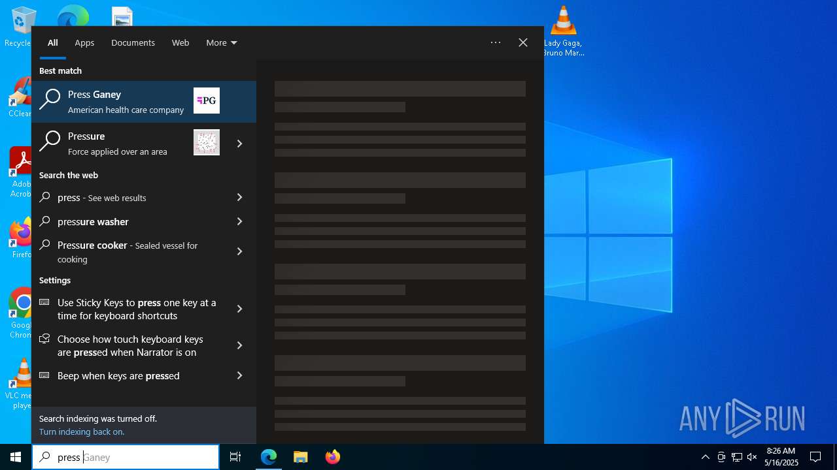Select the Pressure search result
837x470 pixels.
pos(128,144)
